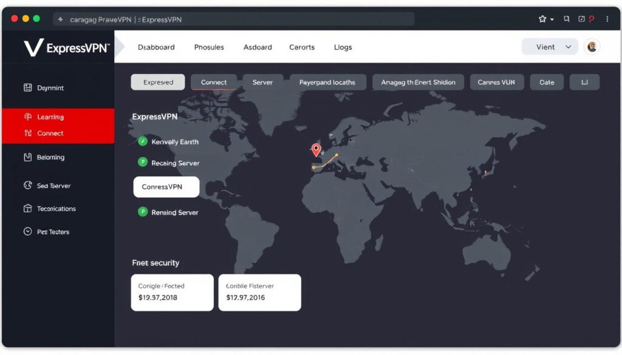Open the Deynmint sidebar icon

tap(28, 87)
